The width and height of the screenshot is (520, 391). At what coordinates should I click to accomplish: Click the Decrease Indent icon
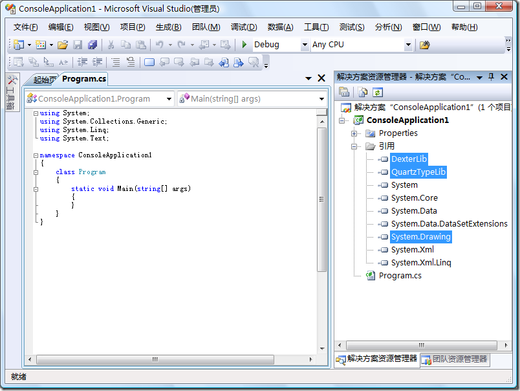(x=82, y=62)
